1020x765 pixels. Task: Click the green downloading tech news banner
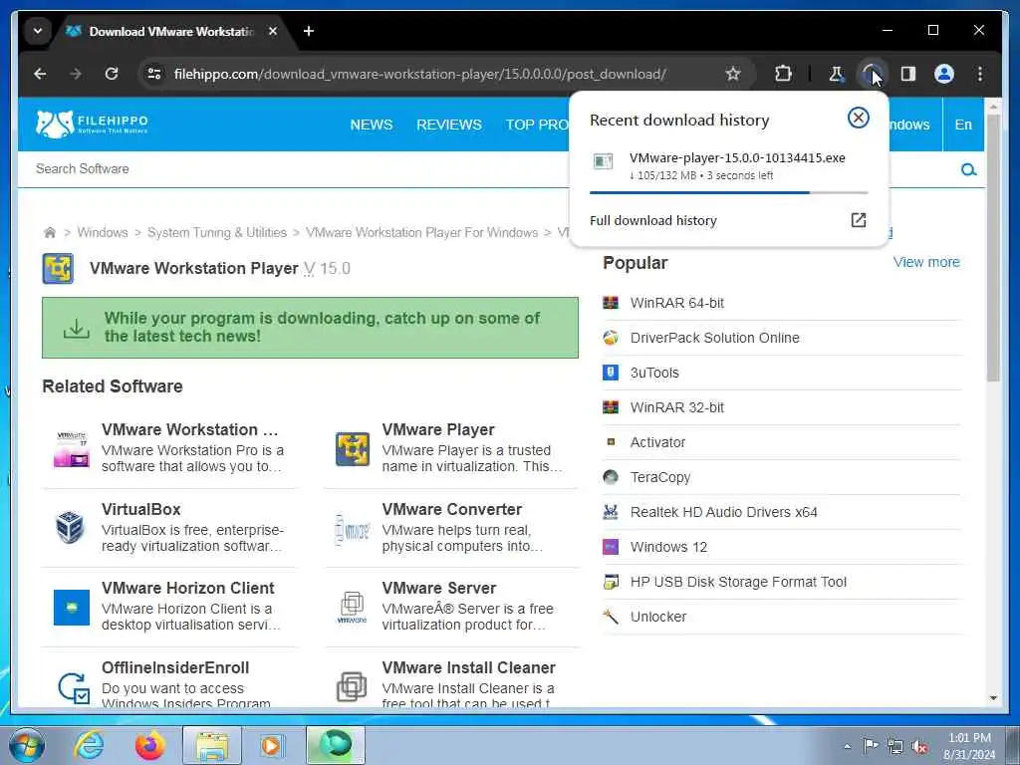[310, 327]
